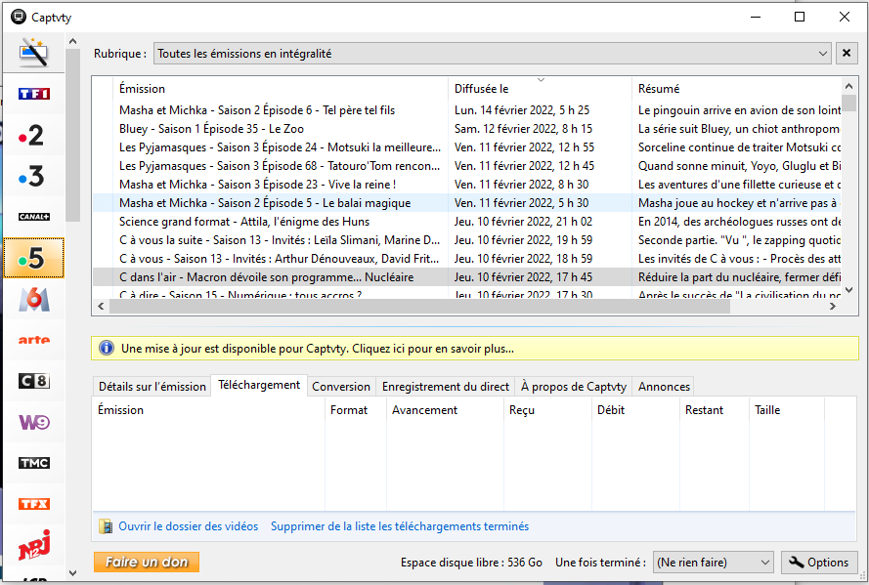Image resolution: width=869 pixels, height=585 pixels.
Task: Click the horizontal scrollbar right arrow
Action: pyautogui.click(x=833, y=306)
